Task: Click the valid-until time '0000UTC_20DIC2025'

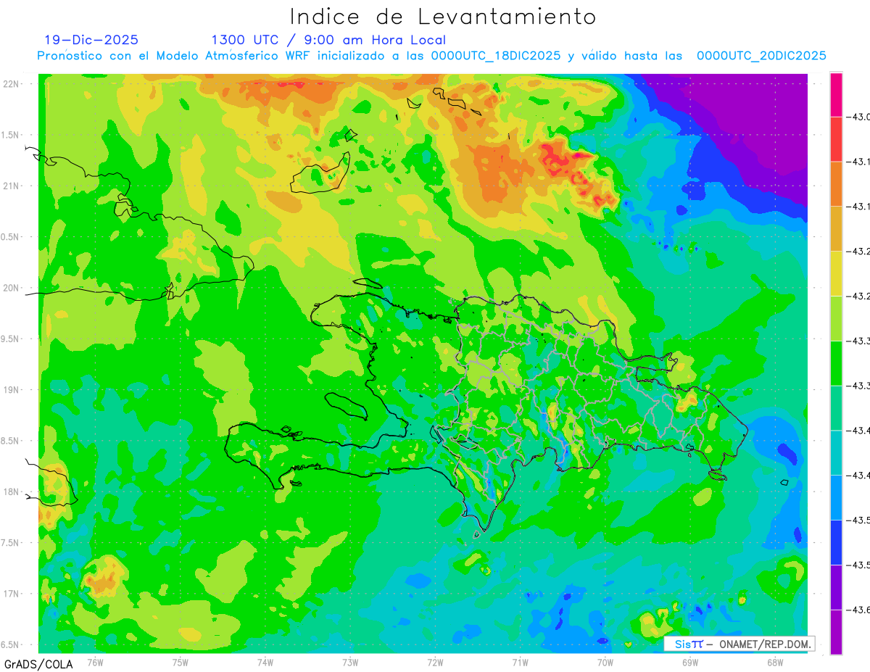Action: pyautogui.click(x=761, y=56)
